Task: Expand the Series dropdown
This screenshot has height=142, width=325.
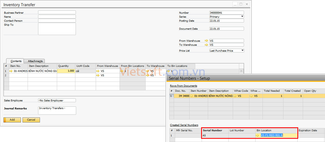Action: click(x=242, y=17)
